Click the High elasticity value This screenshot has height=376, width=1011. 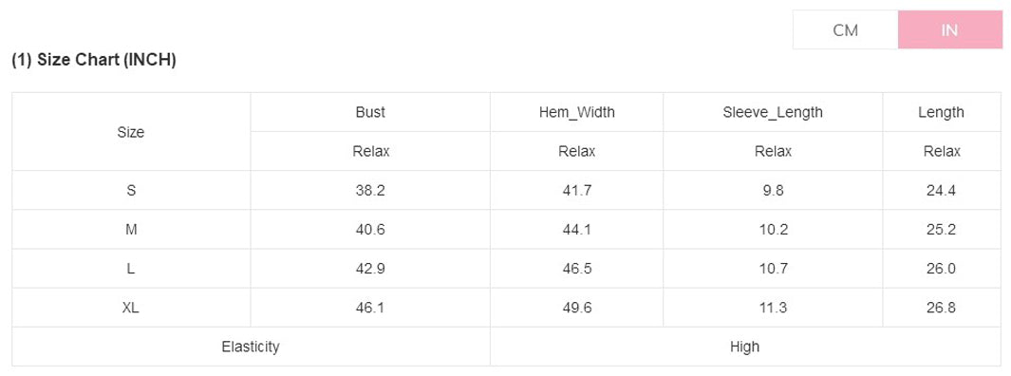[x=745, y=347]
